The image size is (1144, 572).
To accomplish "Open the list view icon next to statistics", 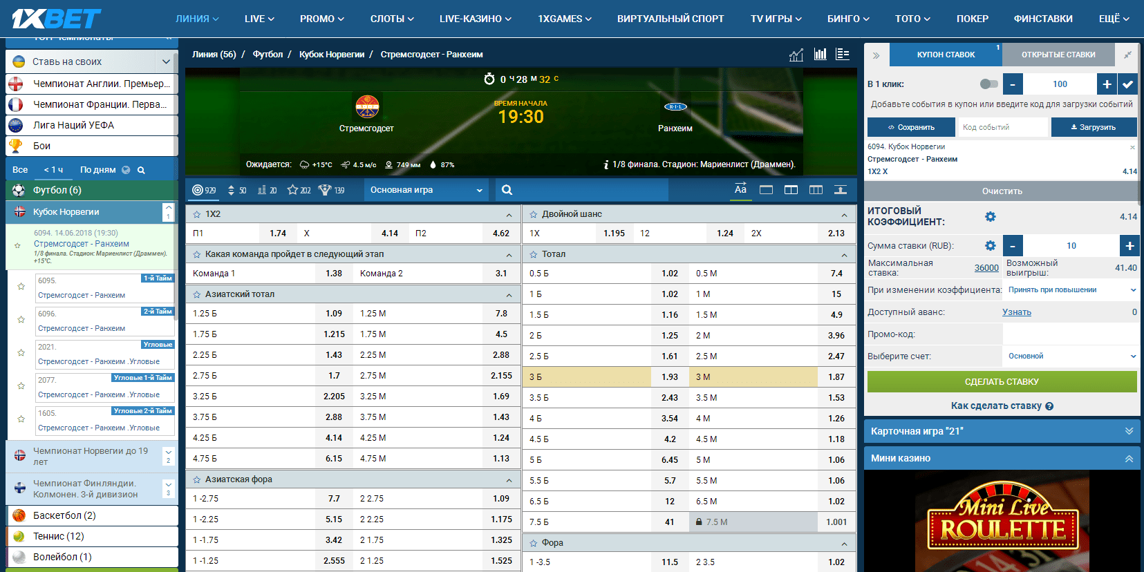I will pos(843,54).
